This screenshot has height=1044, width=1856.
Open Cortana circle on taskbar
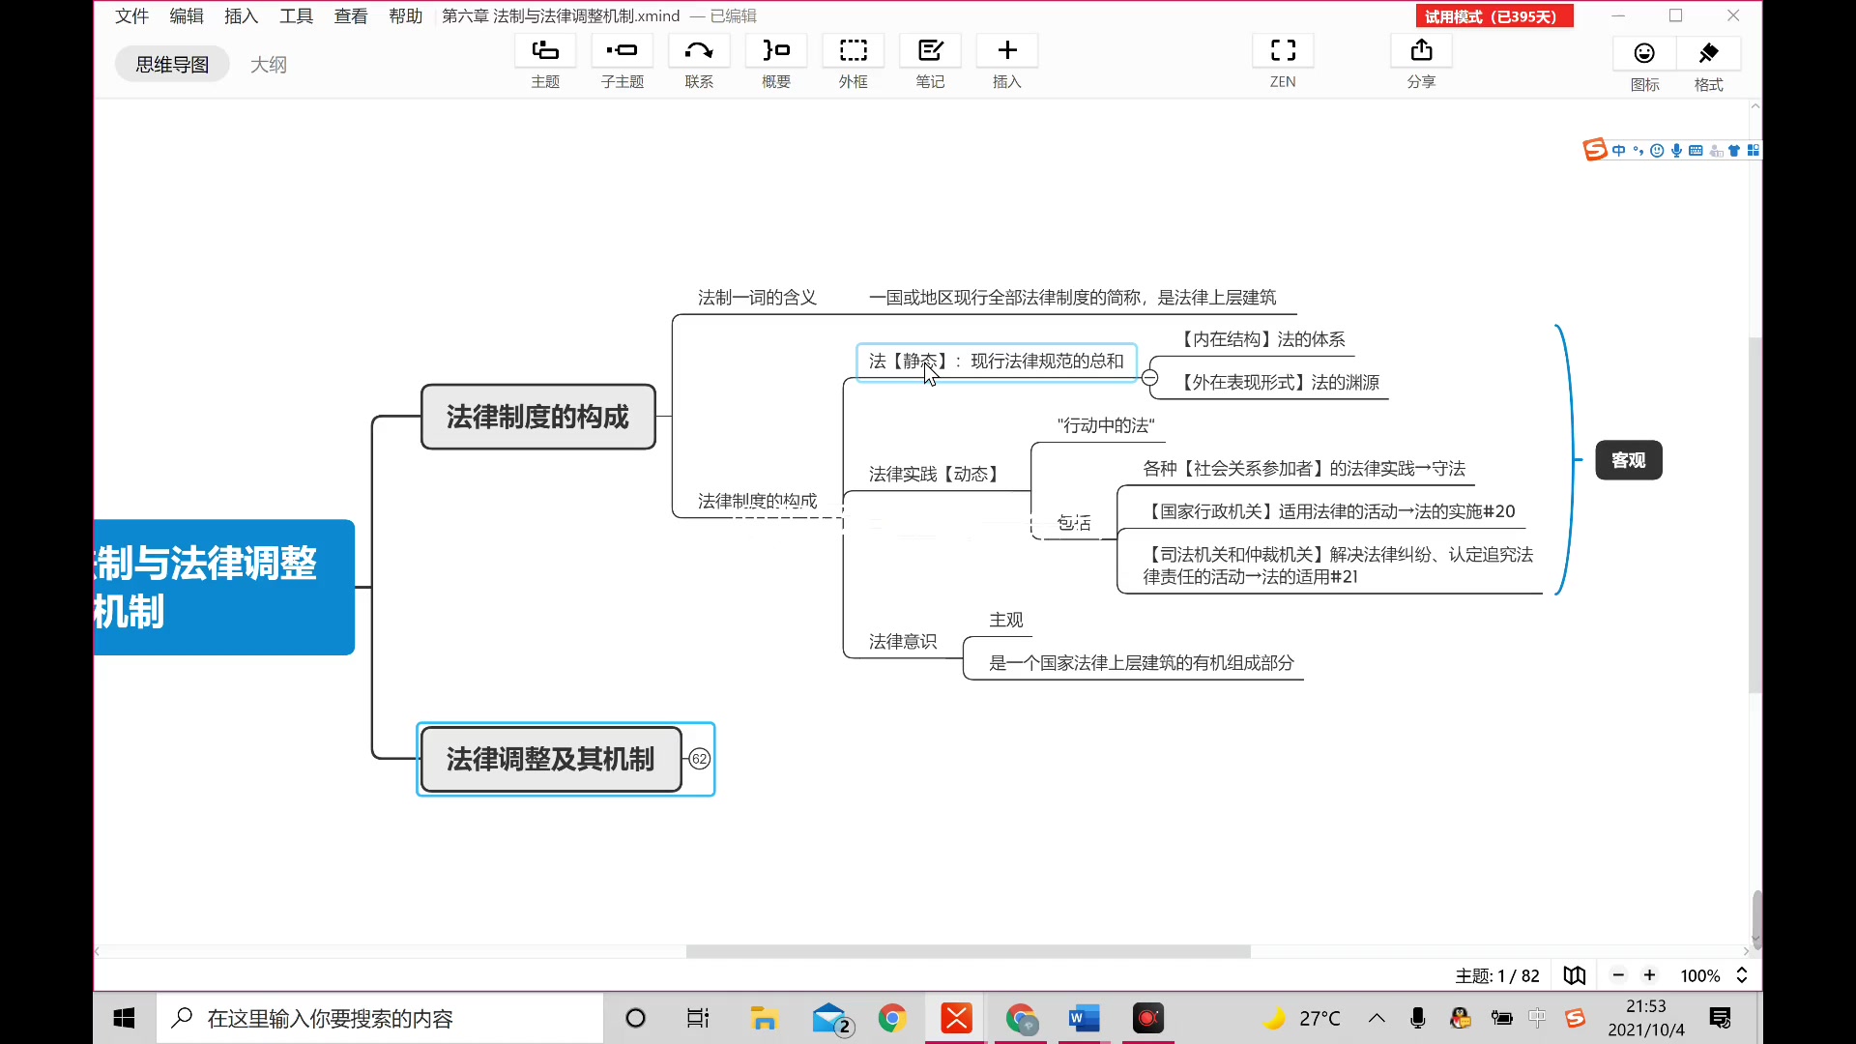click(x=635, y=1018)
